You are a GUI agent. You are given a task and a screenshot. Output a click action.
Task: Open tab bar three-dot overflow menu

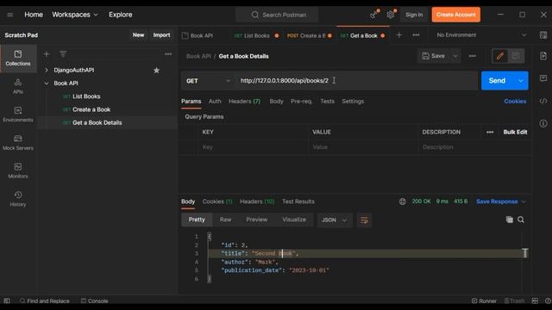click(416, 35)
